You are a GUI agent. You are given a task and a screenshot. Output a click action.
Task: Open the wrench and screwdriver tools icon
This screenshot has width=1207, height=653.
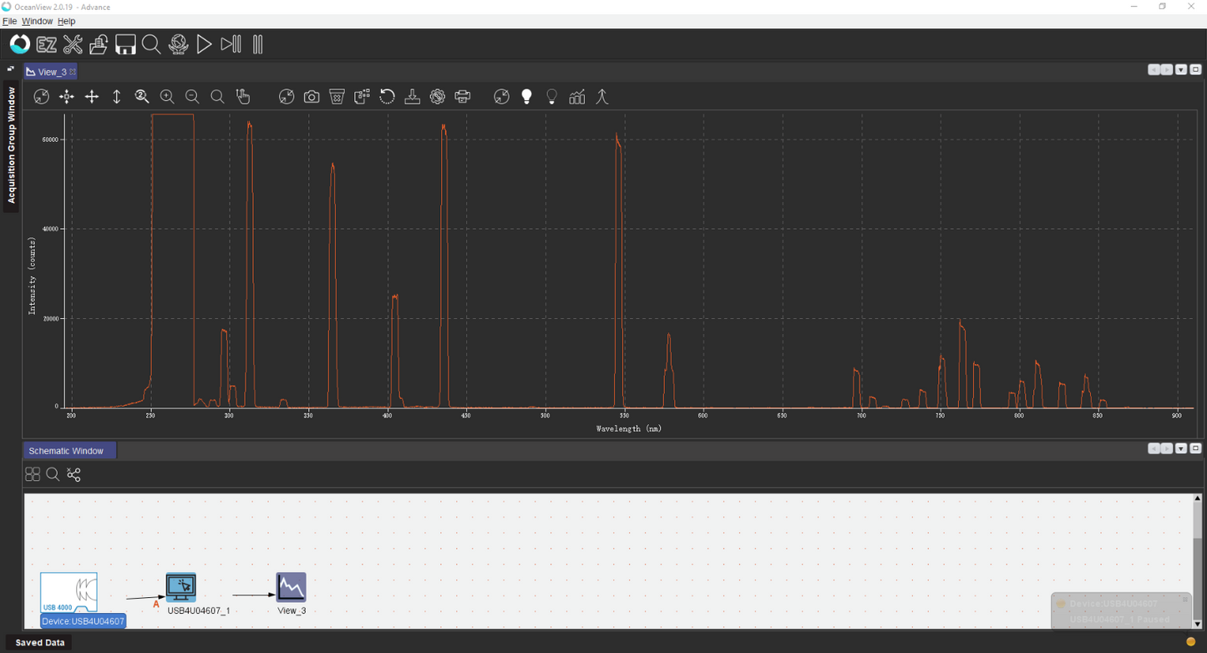pyautogui.click(x=74, y=44)
